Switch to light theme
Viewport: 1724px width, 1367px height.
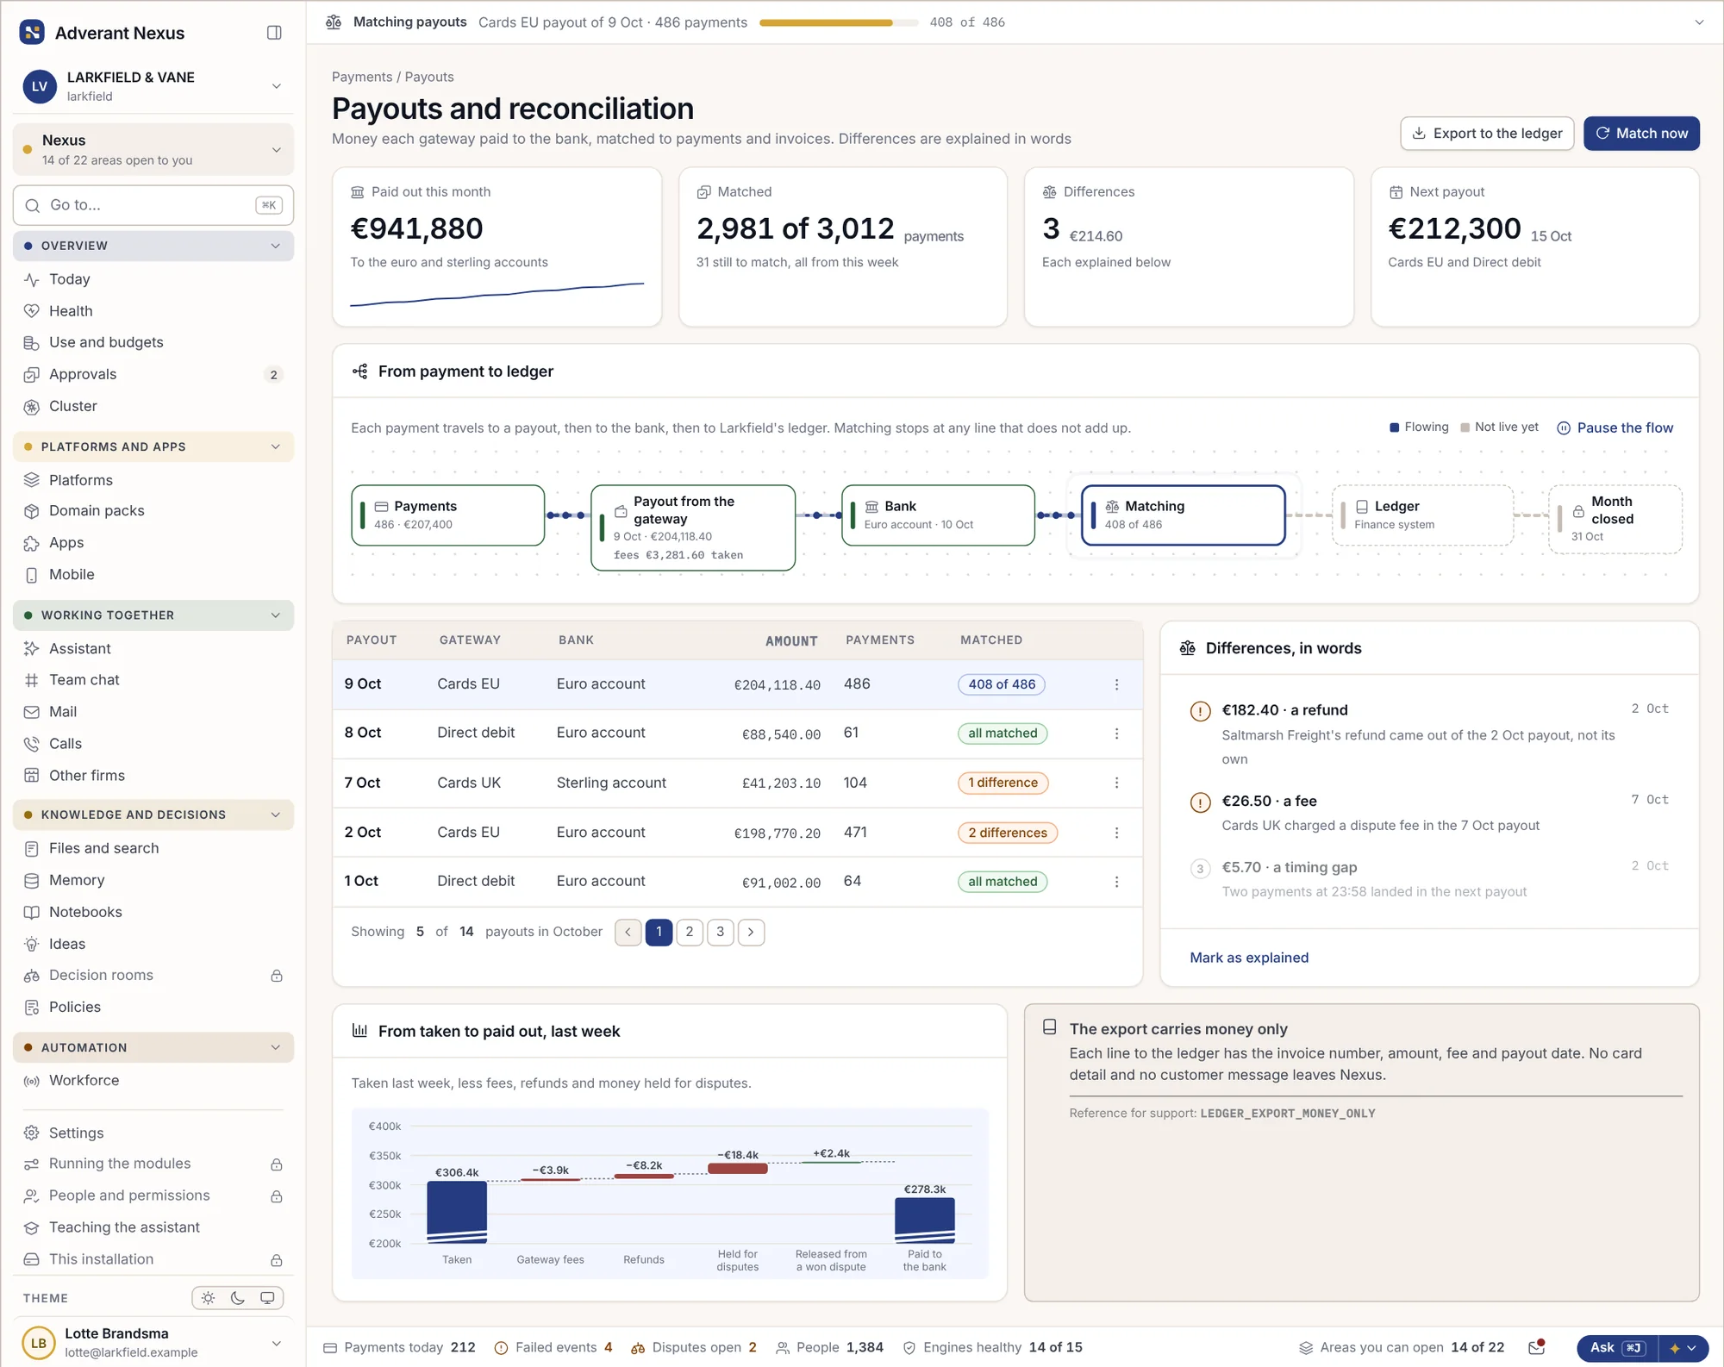click(208, 1298)
